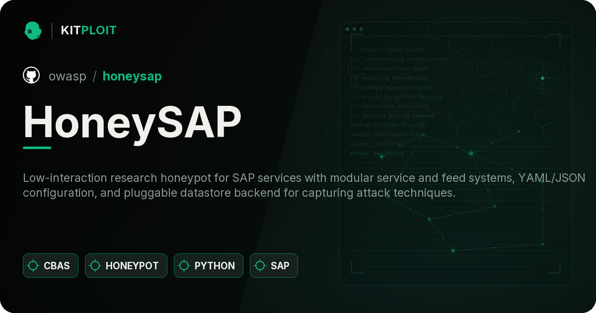Click the crosshair icon in SAP tag

[260, 266]
